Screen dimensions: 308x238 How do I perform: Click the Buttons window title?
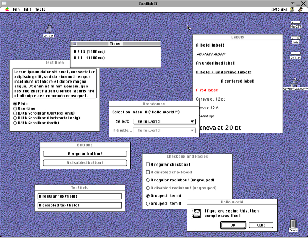point(84,145)
